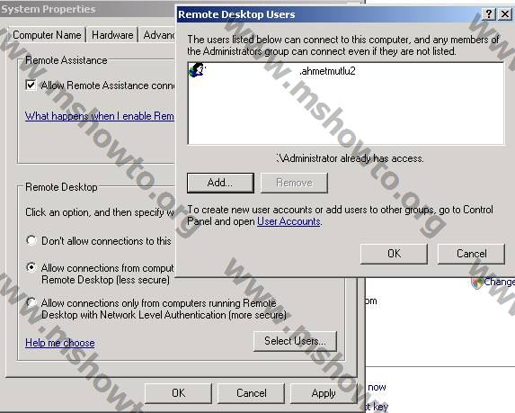Select the ahmetmutlu2 user icon in the list
The image size is (515, 413).
pos(197,70)
